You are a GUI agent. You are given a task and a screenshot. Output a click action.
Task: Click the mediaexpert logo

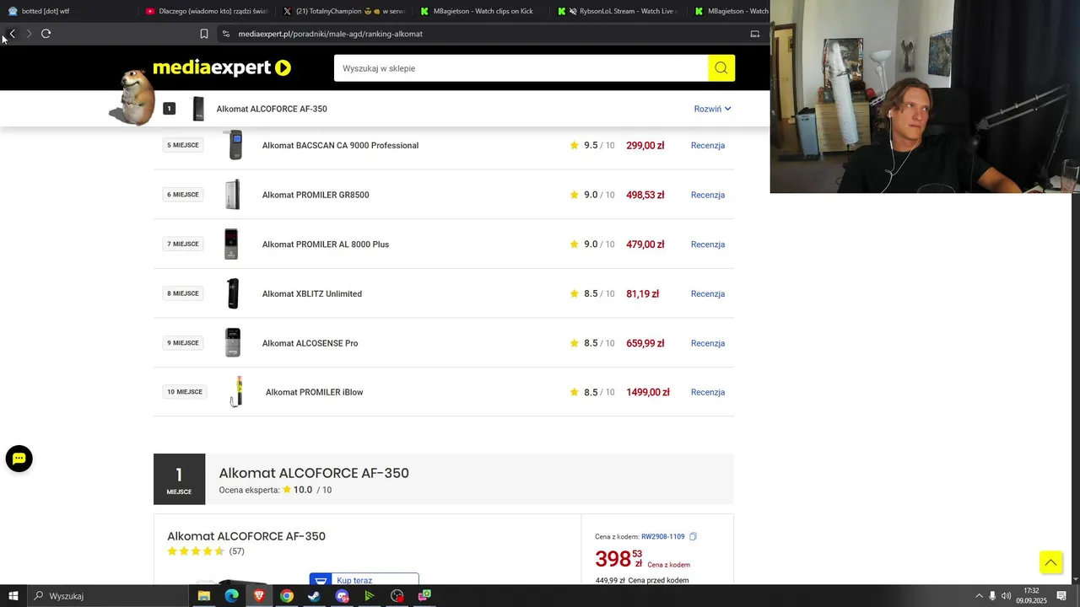(x=222, y=67)
